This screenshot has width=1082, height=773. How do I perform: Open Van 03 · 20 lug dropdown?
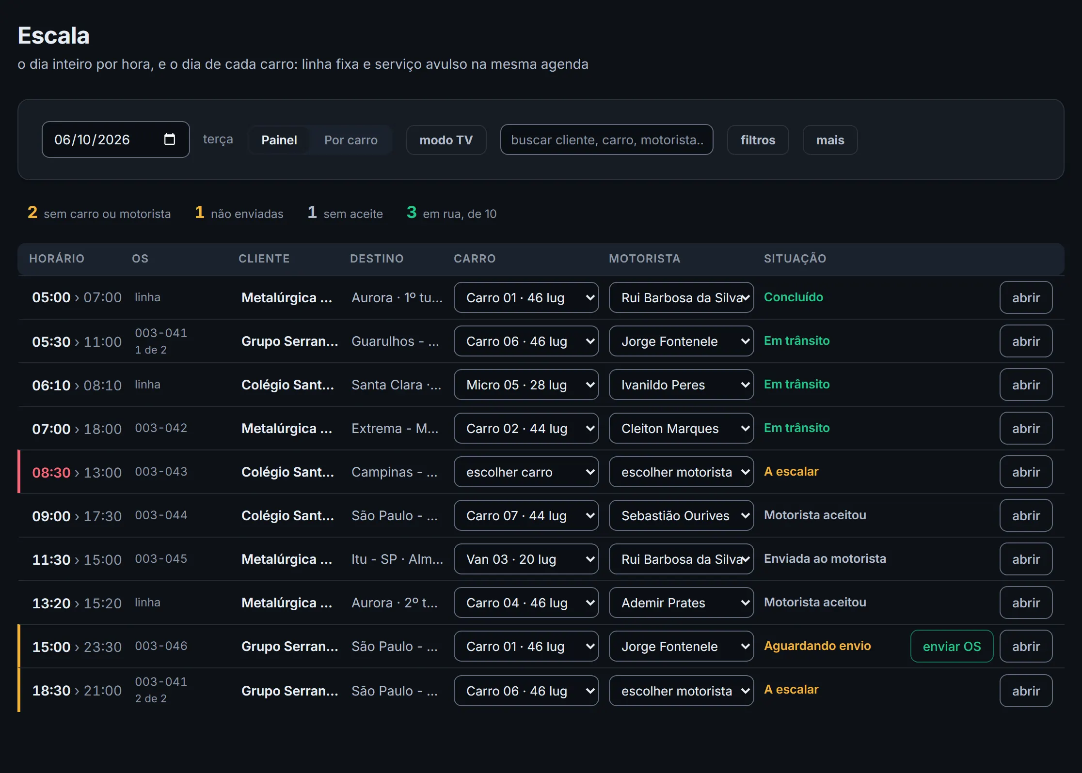(x=526, y=559)
